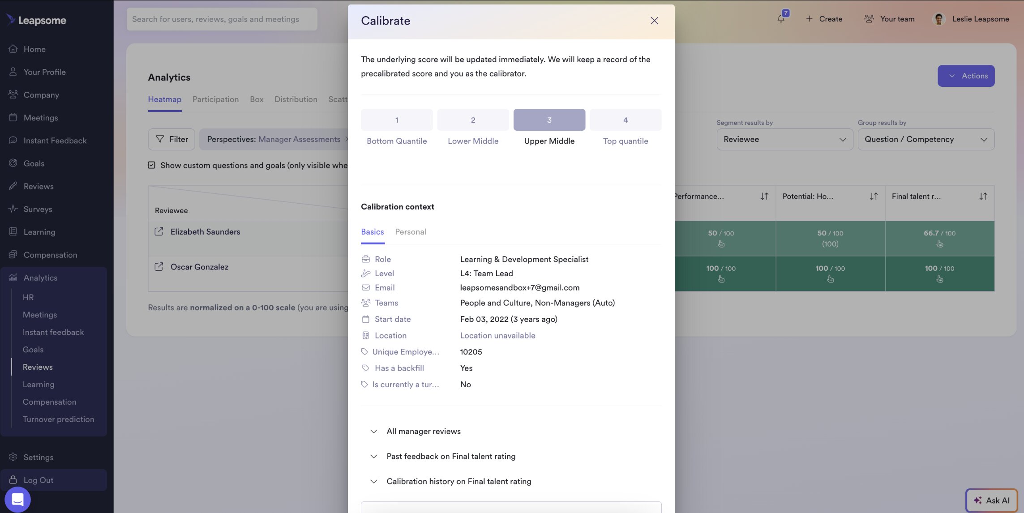Sort the Potential column arrows

(874, 196)
